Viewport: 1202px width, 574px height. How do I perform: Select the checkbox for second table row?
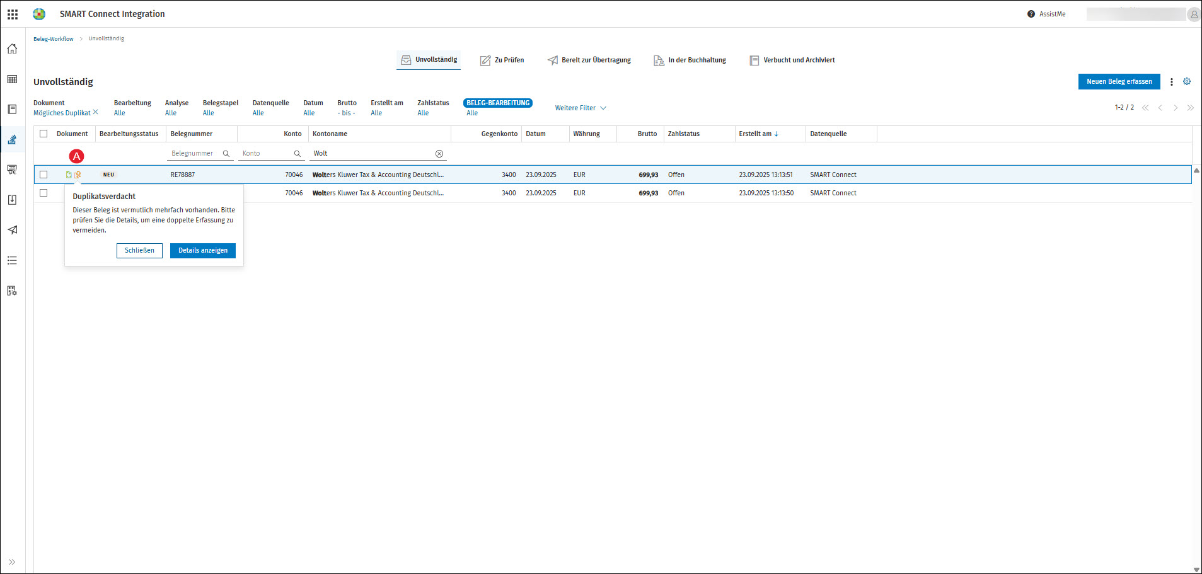[x=43, y=193]
